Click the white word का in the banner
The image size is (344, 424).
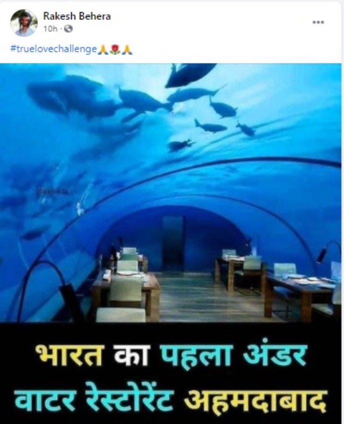tap(132, 355)
